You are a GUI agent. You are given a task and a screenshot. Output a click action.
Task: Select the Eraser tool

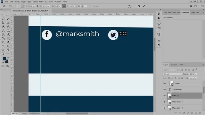(x=8, y=34)
